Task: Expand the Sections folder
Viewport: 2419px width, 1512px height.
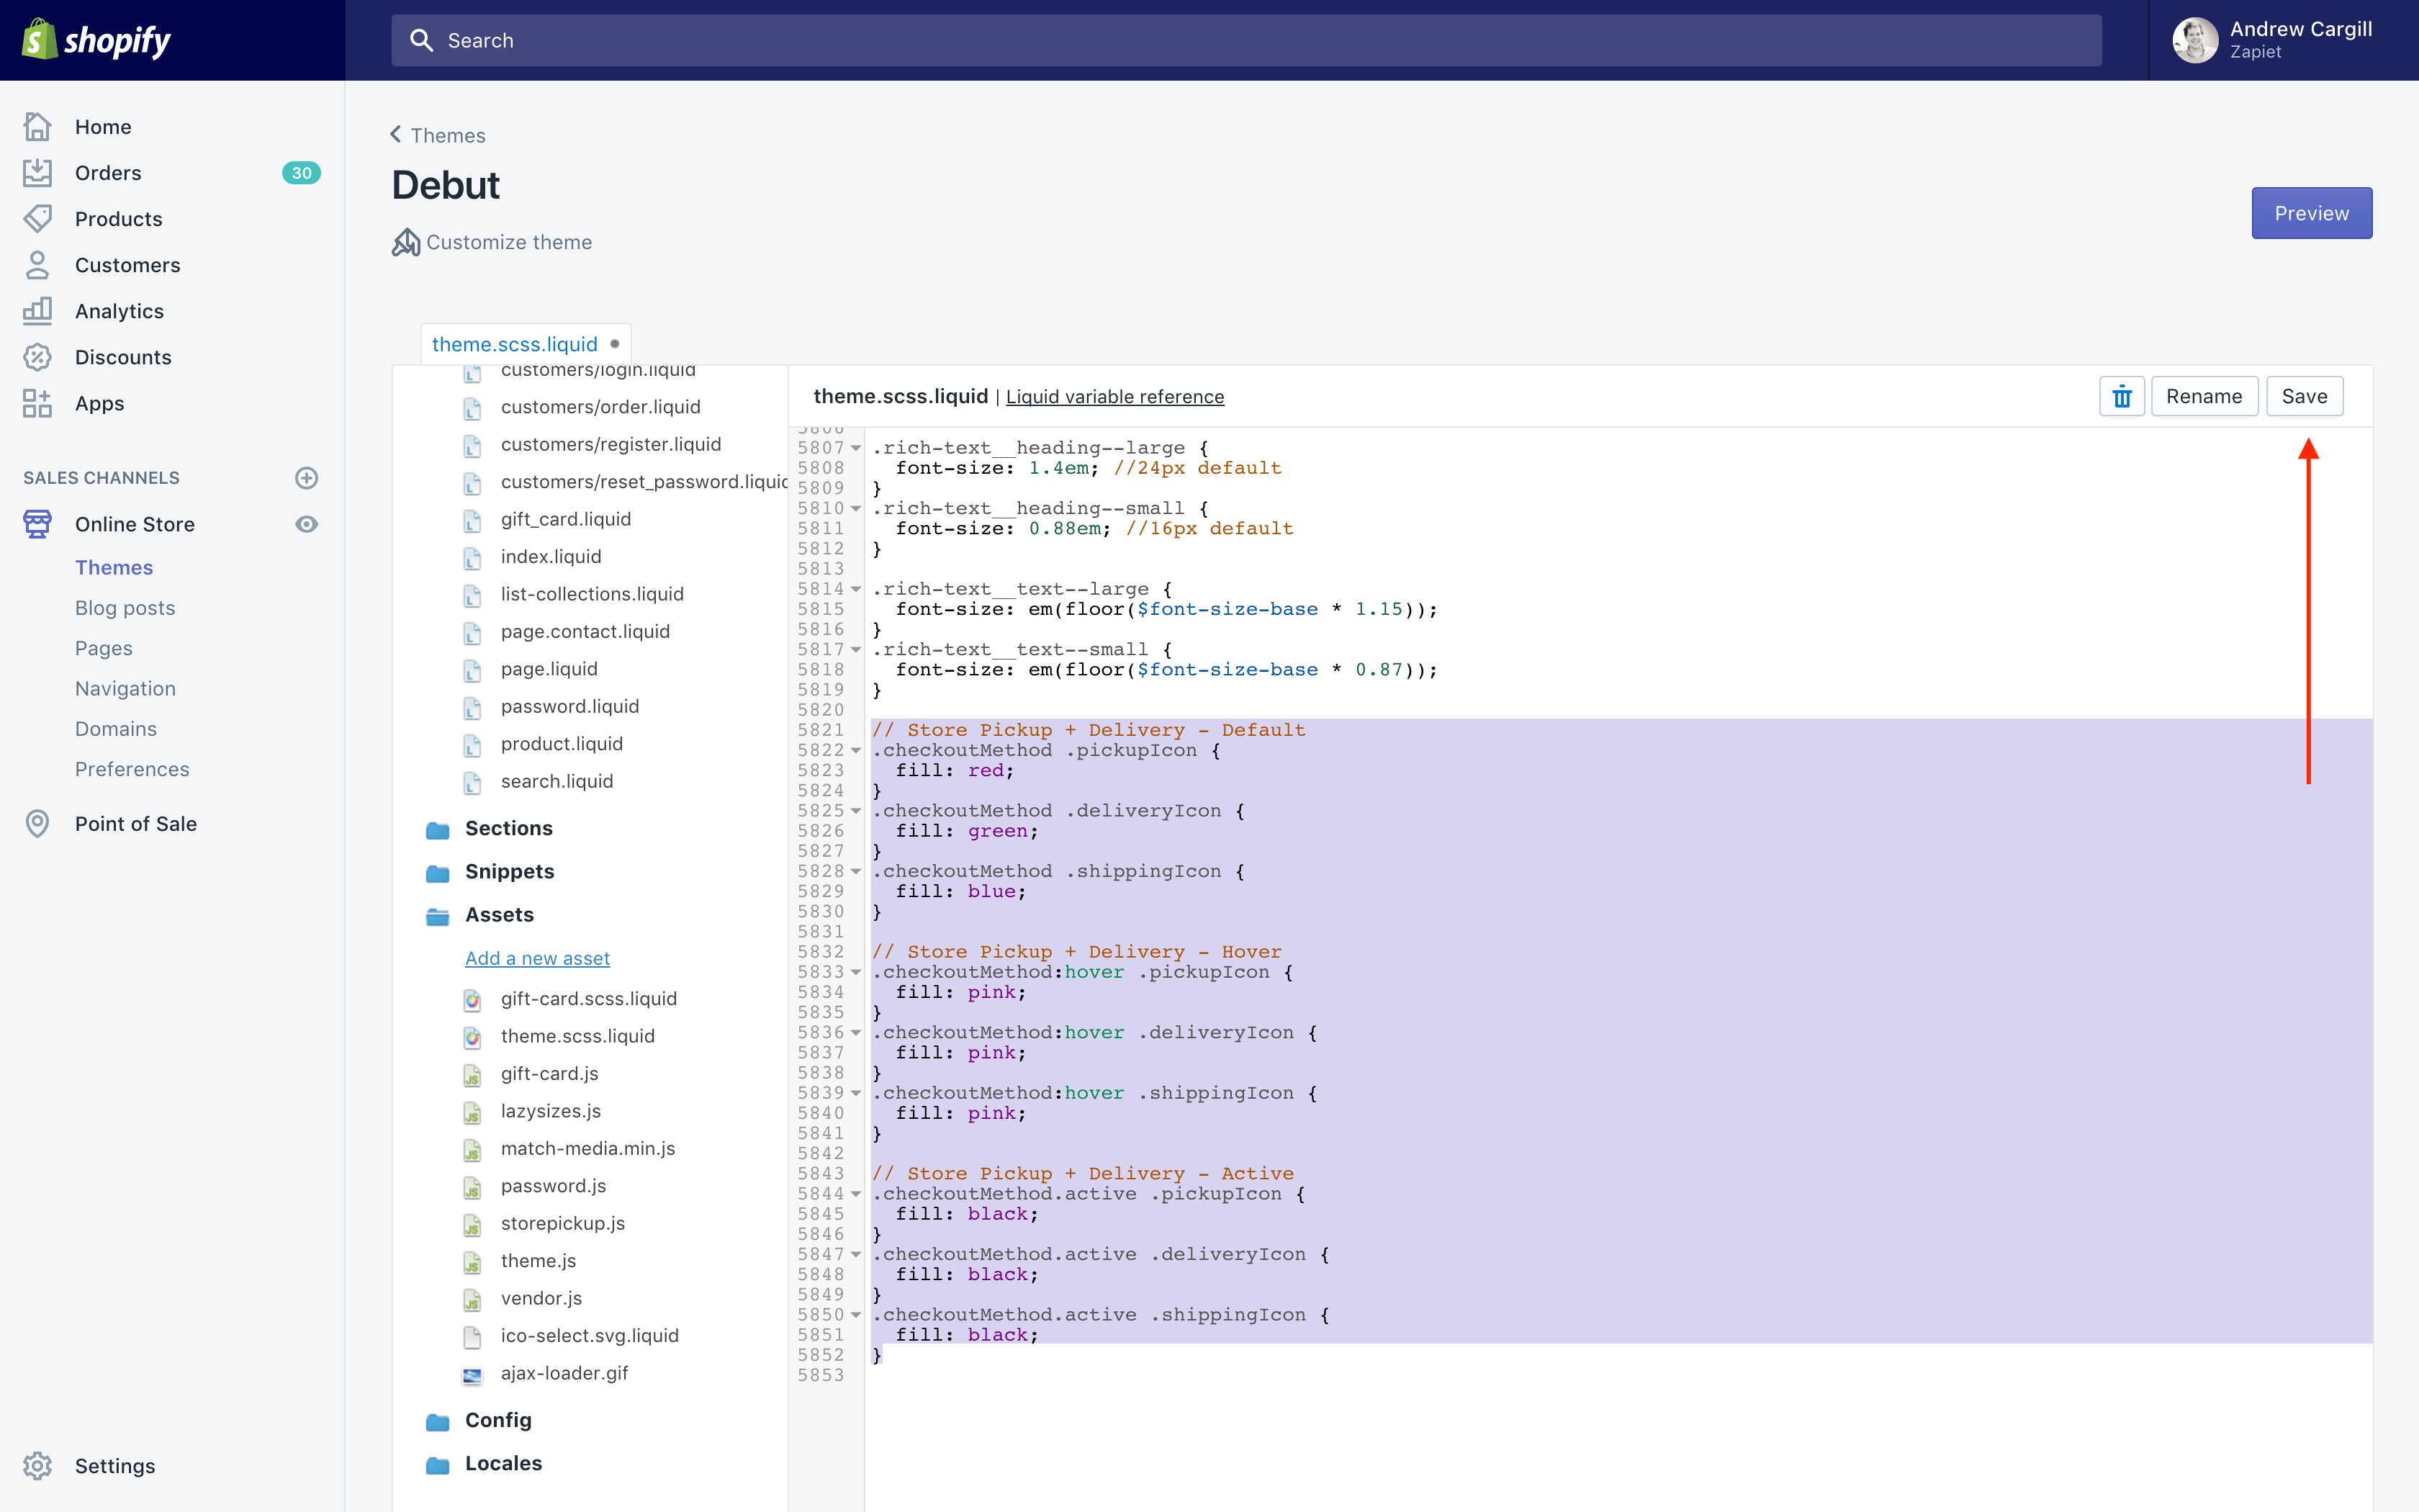Action: [508, 828]
